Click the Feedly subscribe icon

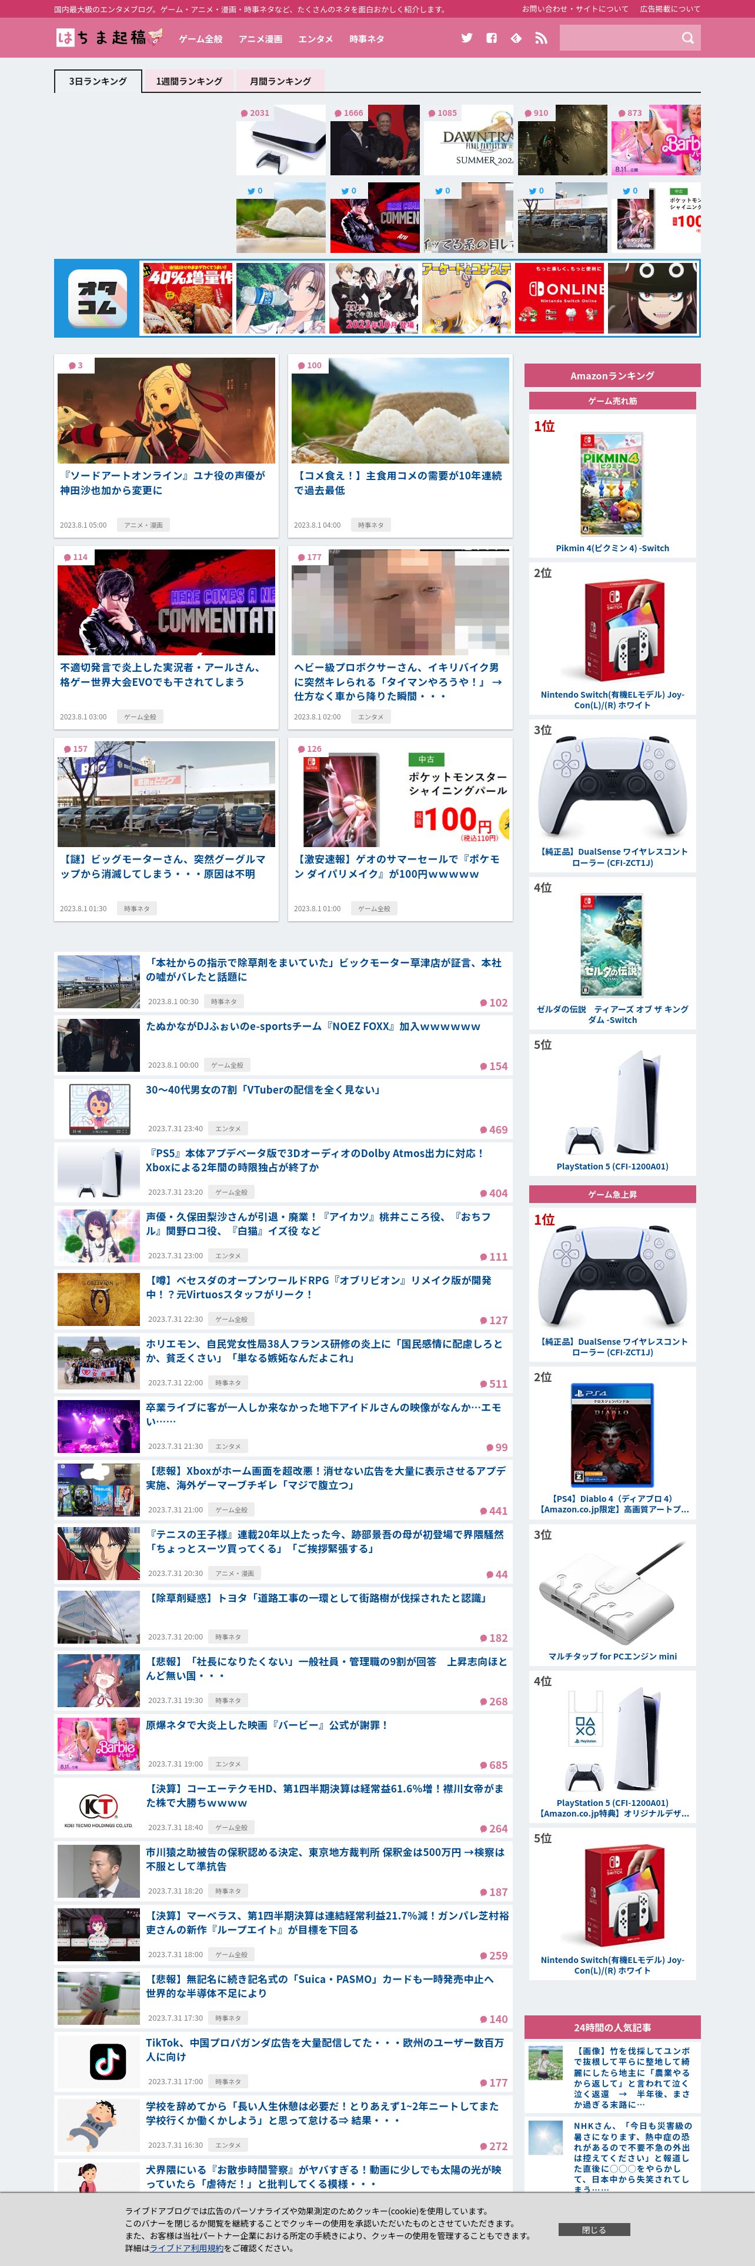pos(516,38)
